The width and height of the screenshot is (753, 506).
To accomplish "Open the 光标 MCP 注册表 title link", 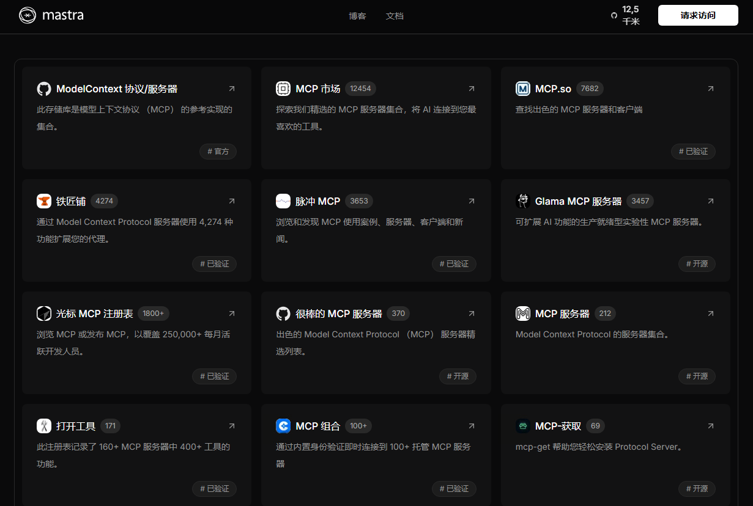I will 95,313.
